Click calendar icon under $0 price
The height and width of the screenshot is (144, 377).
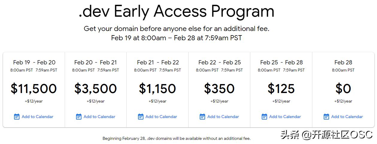(x=326, y=117)
